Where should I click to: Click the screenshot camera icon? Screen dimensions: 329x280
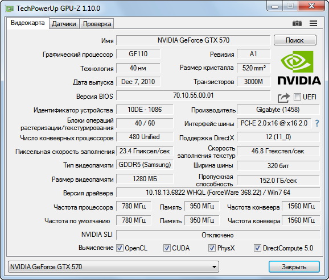coord(297,23)
